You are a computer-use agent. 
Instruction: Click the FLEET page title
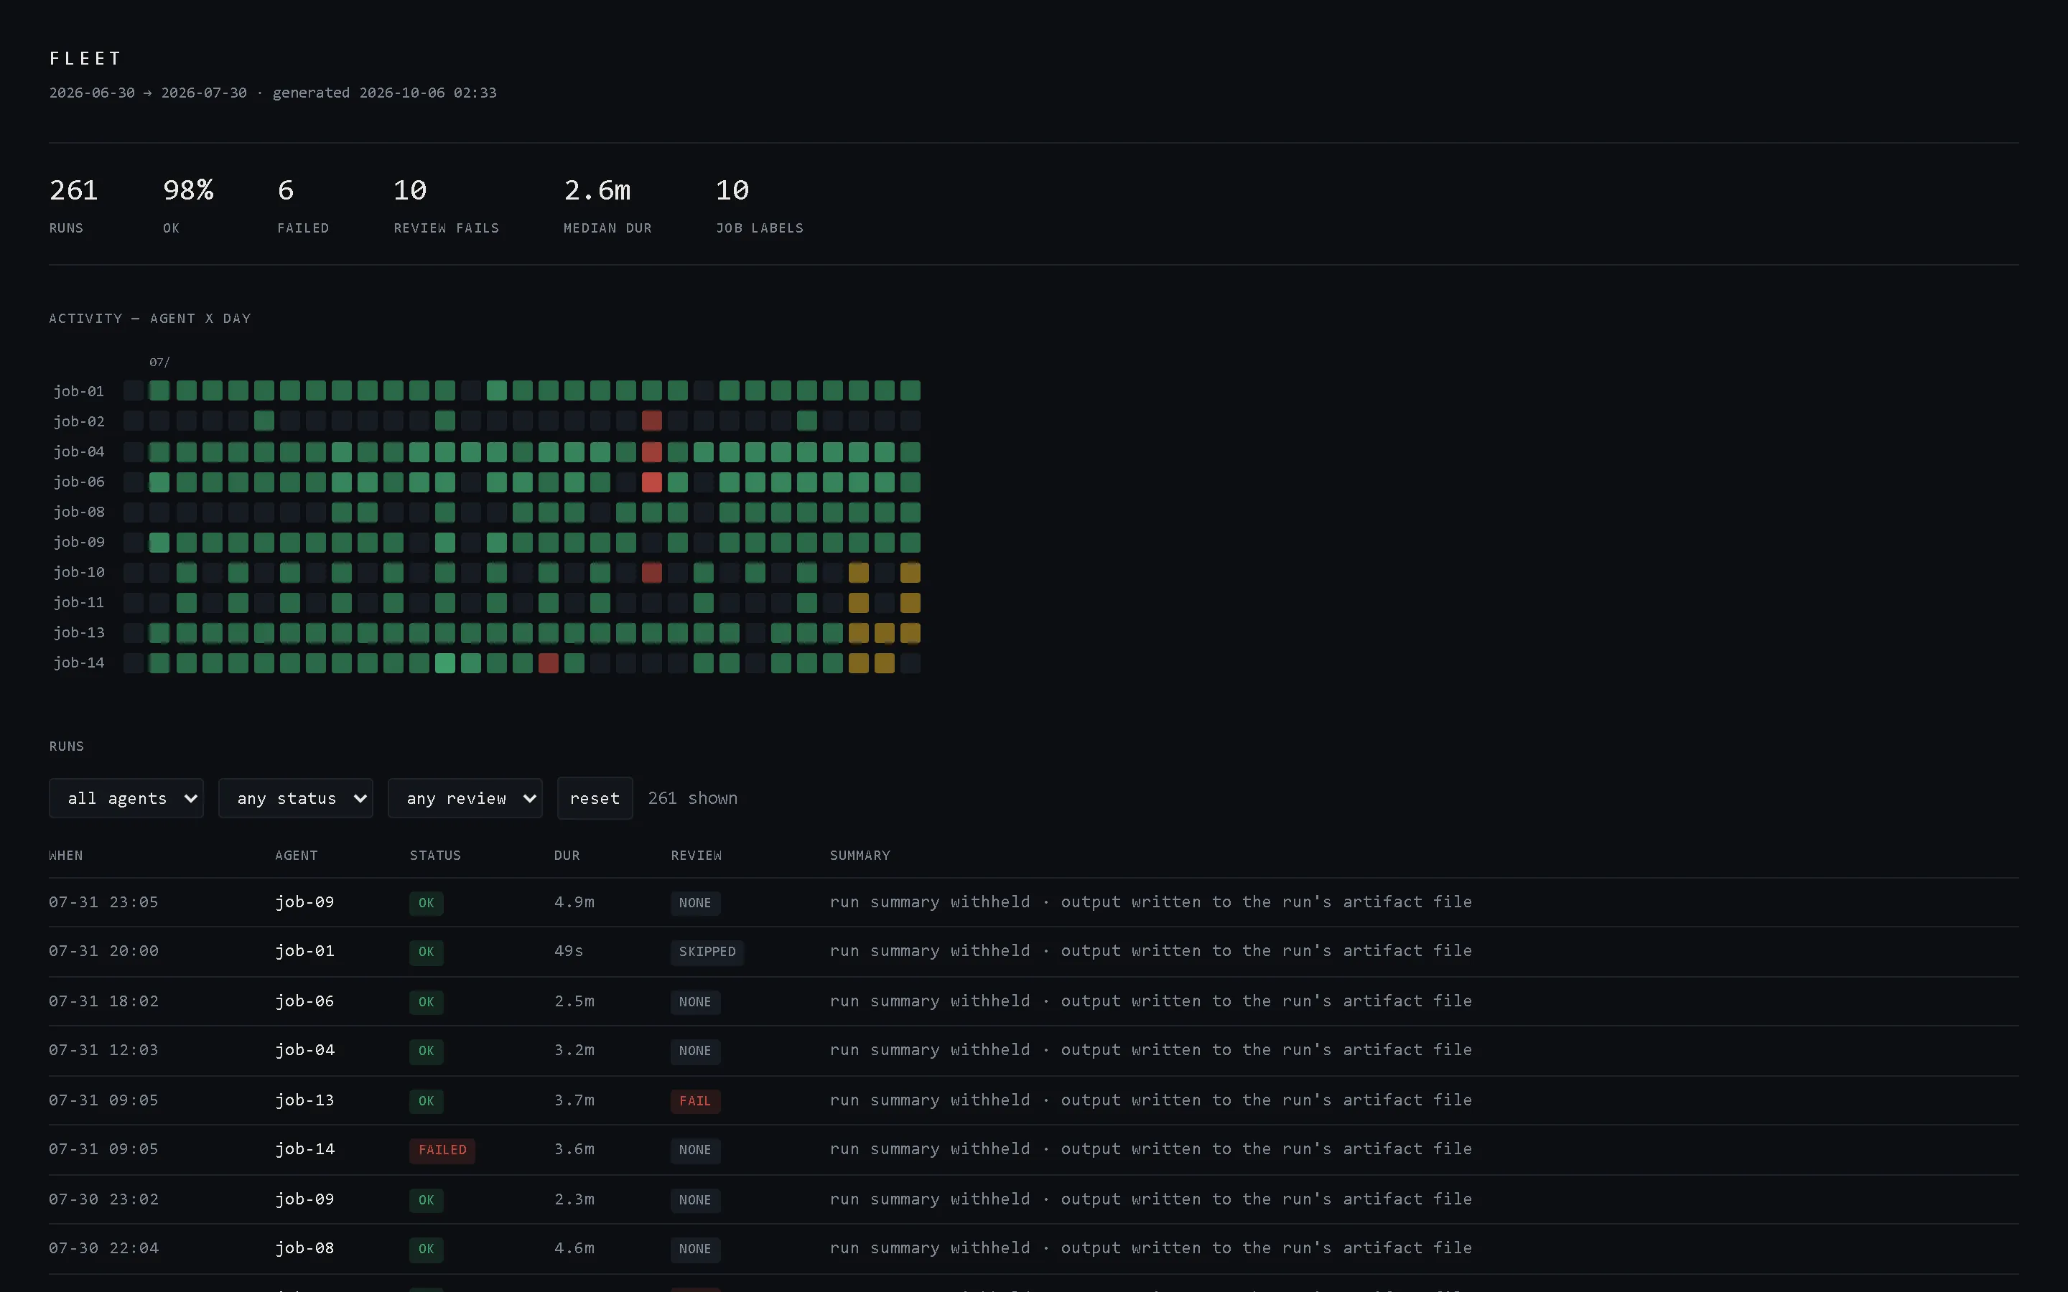[x=85, y=58]
